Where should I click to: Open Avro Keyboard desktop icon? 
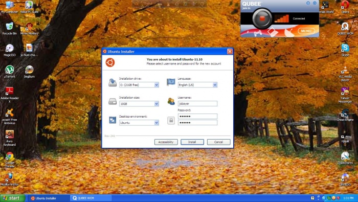coord(9,138)
